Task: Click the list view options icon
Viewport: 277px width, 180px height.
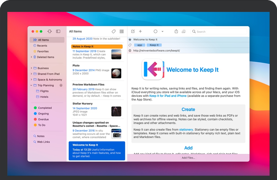Action: click(x=122, y=32)
